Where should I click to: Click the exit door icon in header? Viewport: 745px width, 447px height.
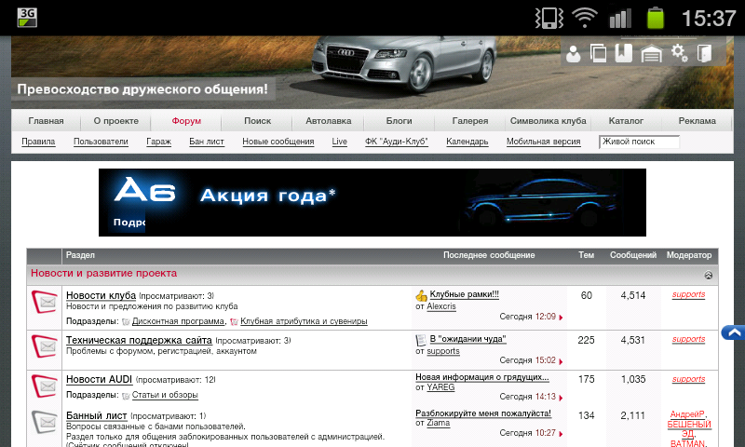click(704, 53)
